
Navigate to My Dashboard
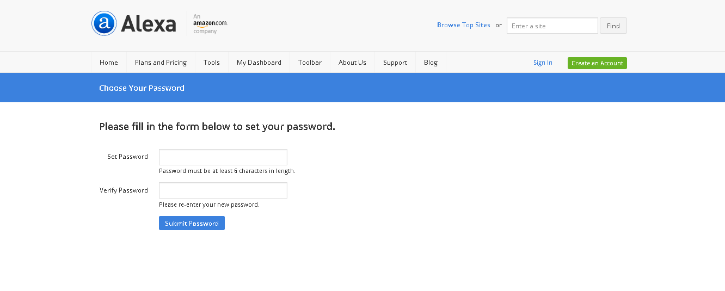tap(259, 63)
